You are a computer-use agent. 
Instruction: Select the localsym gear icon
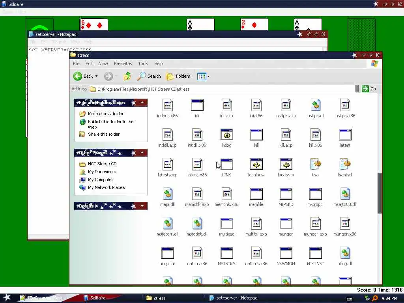coord(286,165)
